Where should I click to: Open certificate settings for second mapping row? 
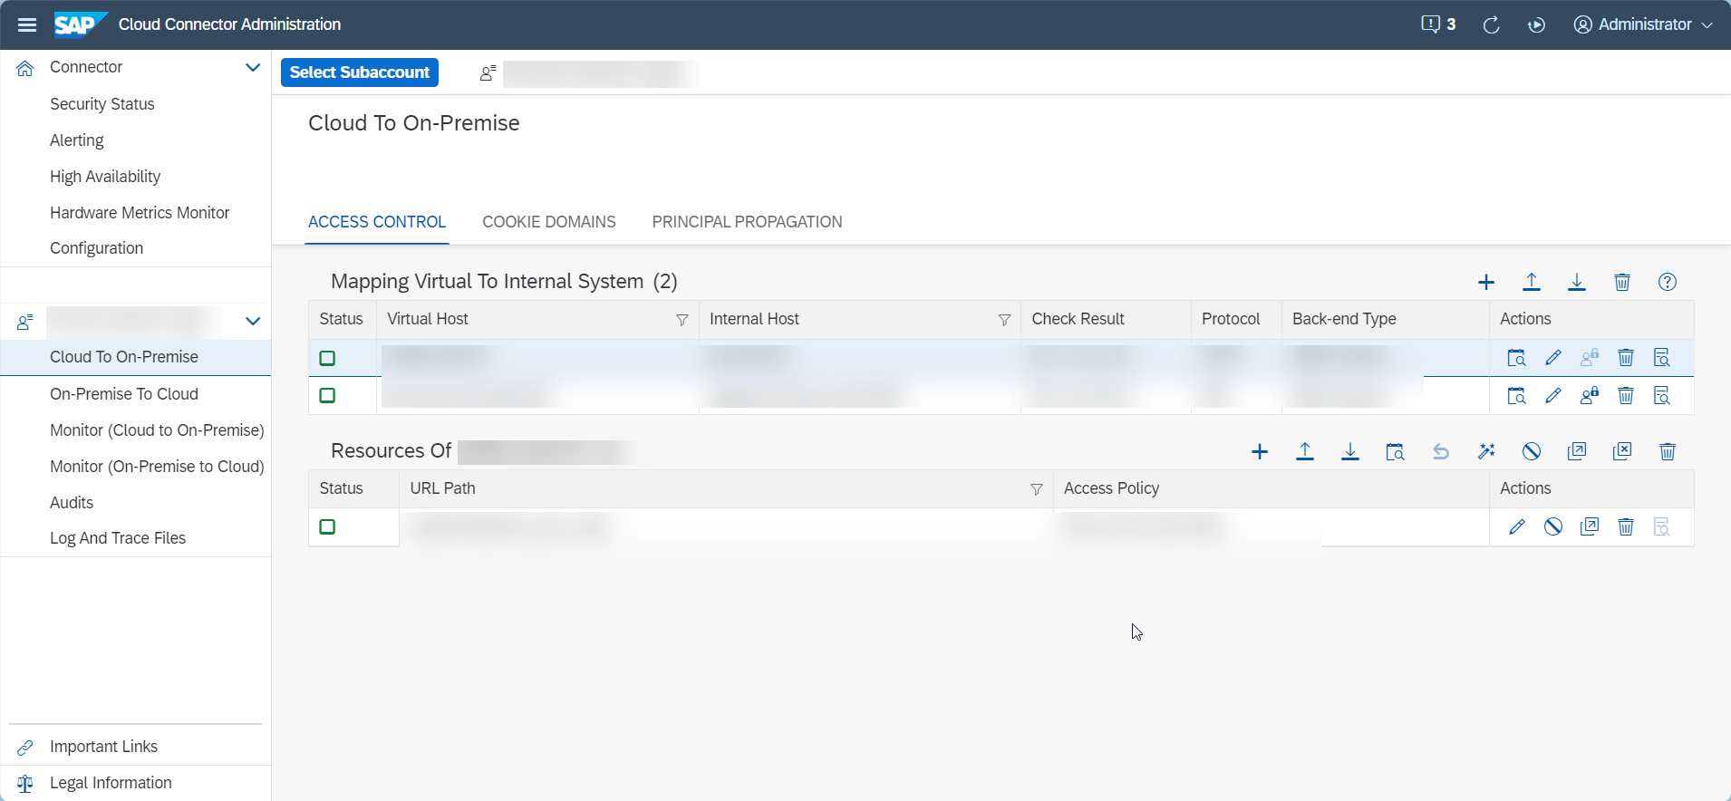click(x=1590, y=396)
